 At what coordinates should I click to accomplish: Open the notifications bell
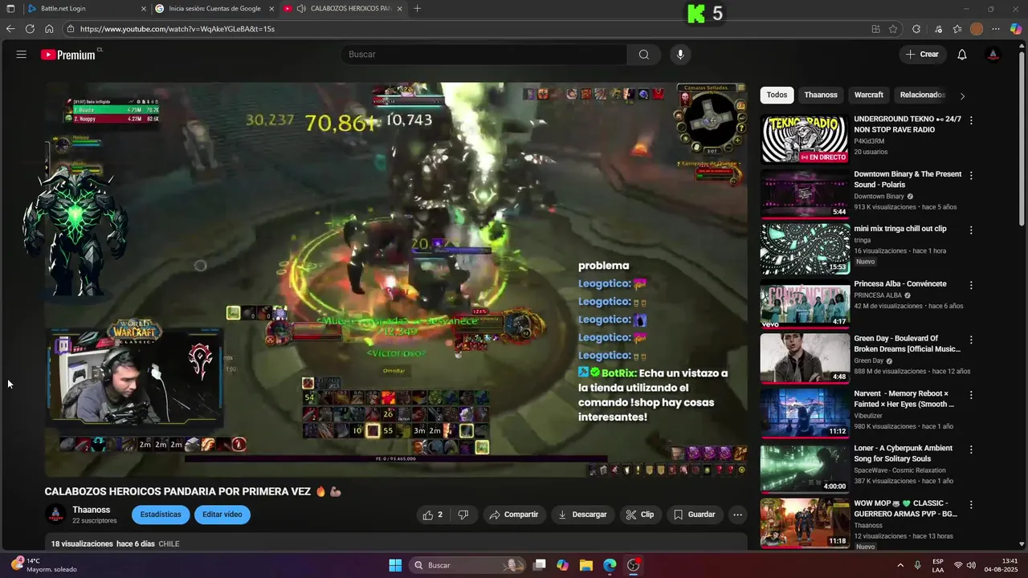tap(962, 55)
